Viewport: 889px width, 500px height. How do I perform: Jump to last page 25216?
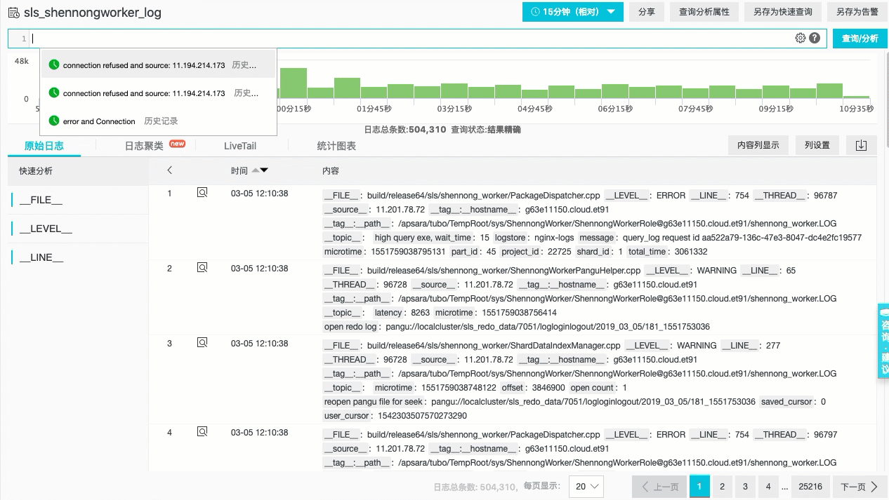click(x=810, y=487)
